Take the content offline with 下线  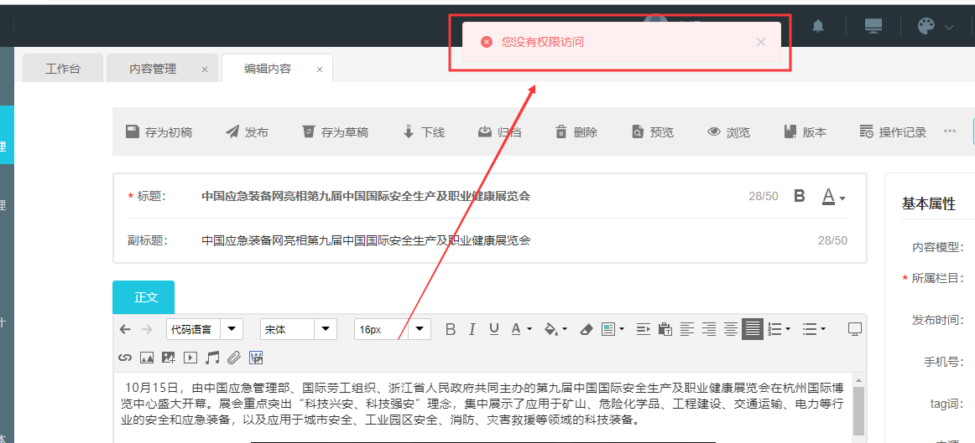click(424, 131)
